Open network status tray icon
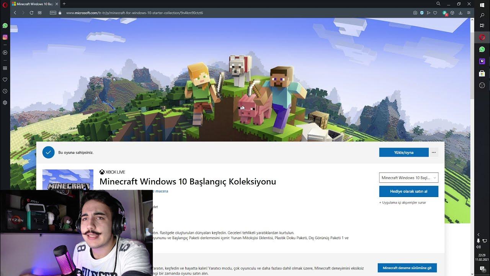This screenshot has width=490, height=276. pos(485,241)
